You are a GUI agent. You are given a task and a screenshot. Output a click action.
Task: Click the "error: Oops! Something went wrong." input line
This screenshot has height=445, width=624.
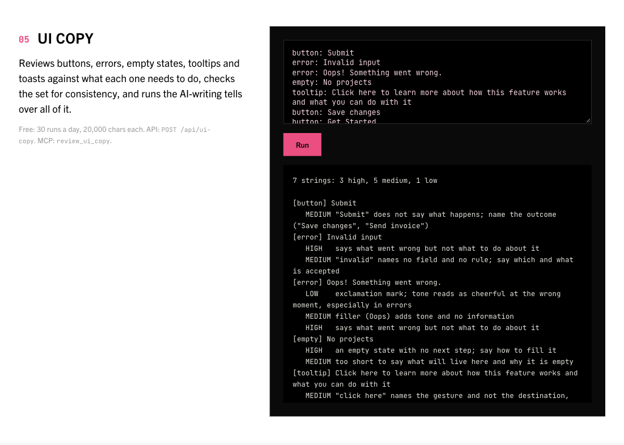[367, 72]
